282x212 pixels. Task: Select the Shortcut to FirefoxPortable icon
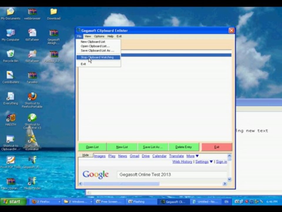32,100
